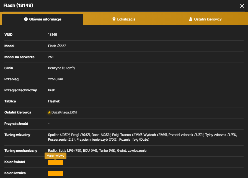Click the Kolor świateł label
Screen dimensions: 248x178
pyautogui.click(x=15, y=162)
